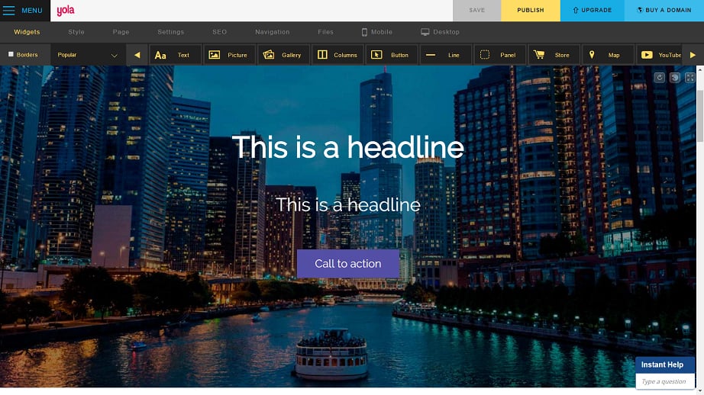Screen dimensions: 704x395
Task: Click BUY A DOMAIN button
Action: [664, 11]
